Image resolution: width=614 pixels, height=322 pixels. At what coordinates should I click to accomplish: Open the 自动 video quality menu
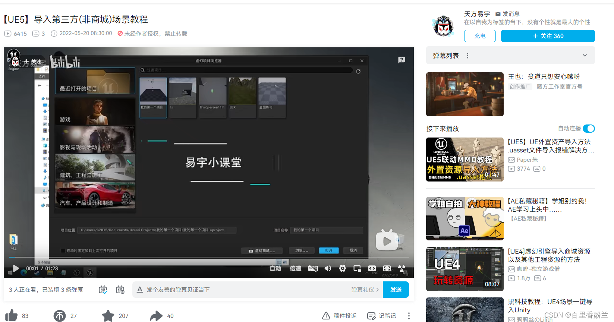[275, 268]
